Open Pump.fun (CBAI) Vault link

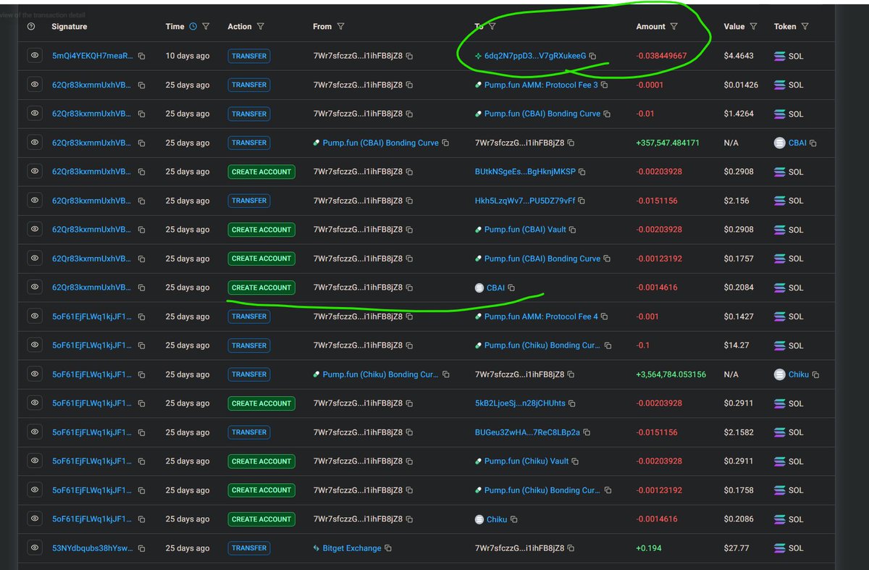(x=525, y=230)
